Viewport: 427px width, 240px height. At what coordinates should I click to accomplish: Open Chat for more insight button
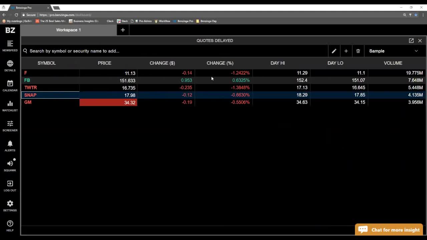pos(389,230)
